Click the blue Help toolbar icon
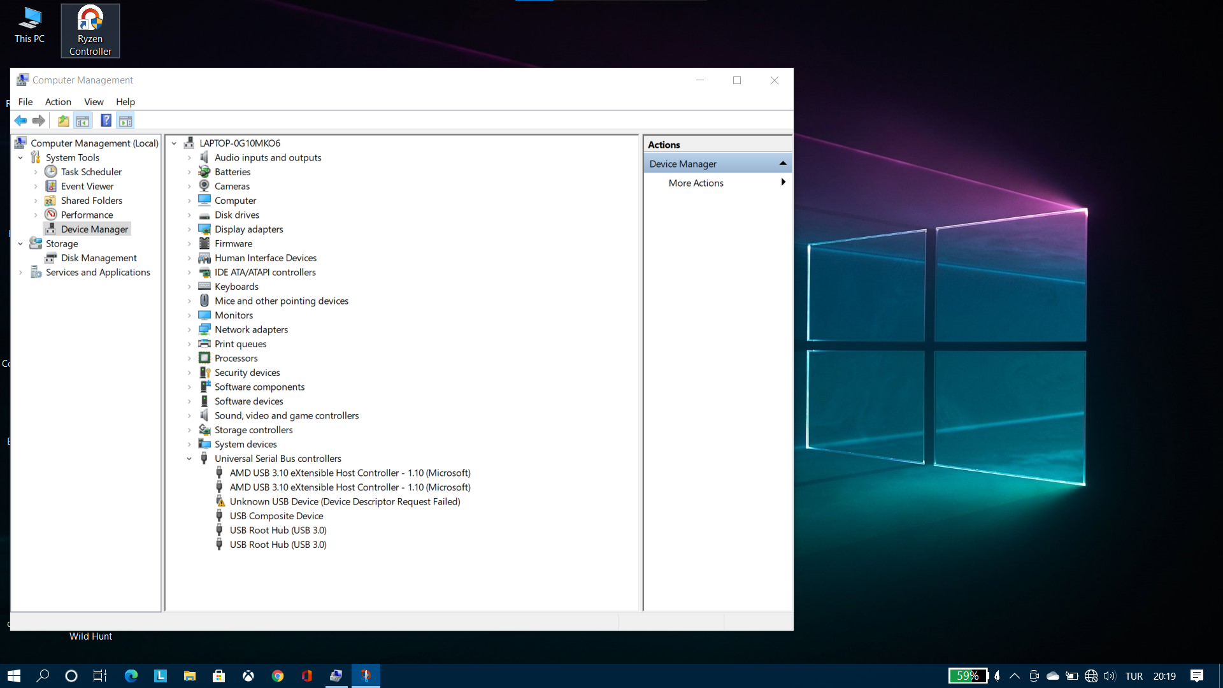 [x=106, y=120]
